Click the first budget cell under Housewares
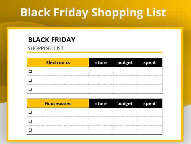The width and height of the screenshot is (191, 144). point(125,112)
